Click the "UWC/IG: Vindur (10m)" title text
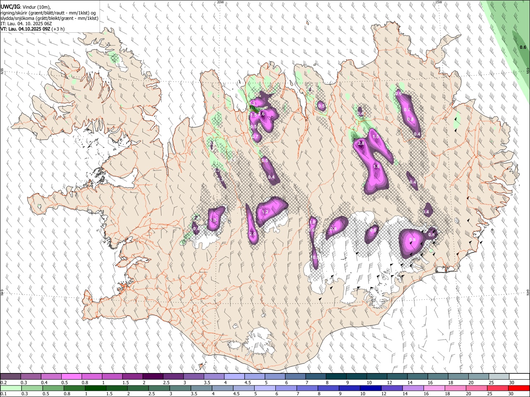The height and width of the screenshot is (397, 530). [x=25, y=7]
